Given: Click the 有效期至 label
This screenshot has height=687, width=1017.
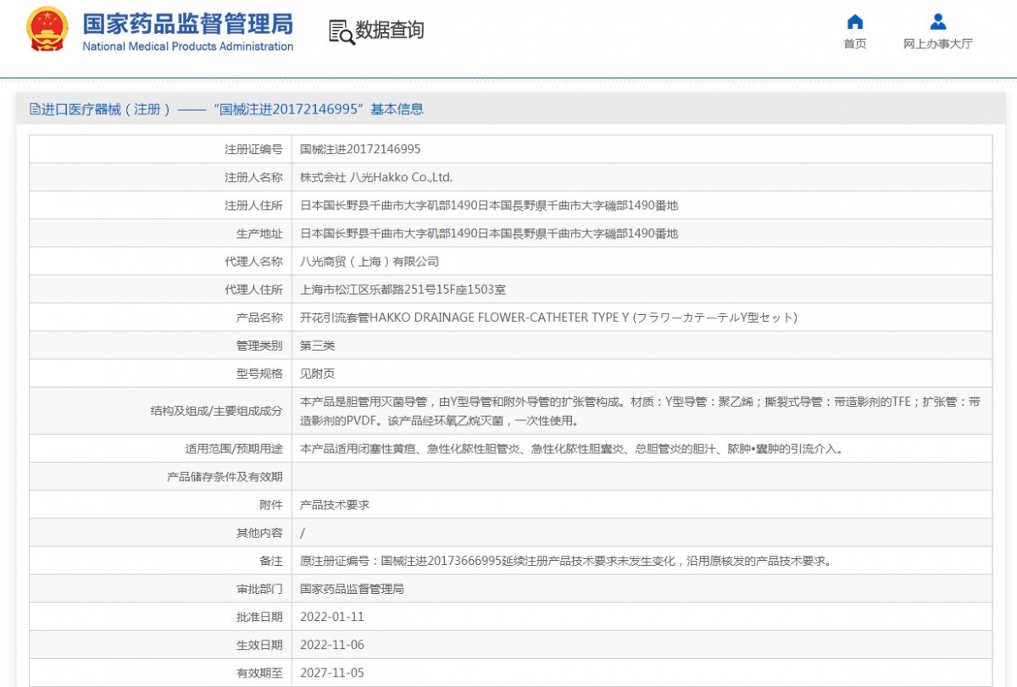Looking at the screenshot, I should pos(259,673).
